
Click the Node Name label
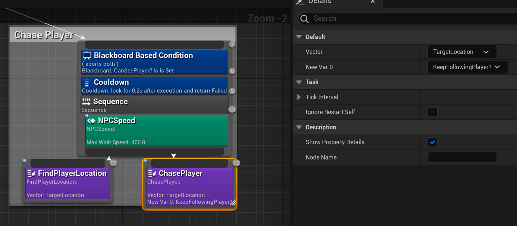tap(321, 157)
